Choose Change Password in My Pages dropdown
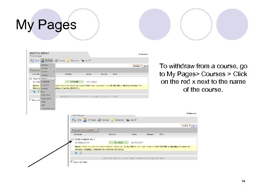 coord(48,109)
